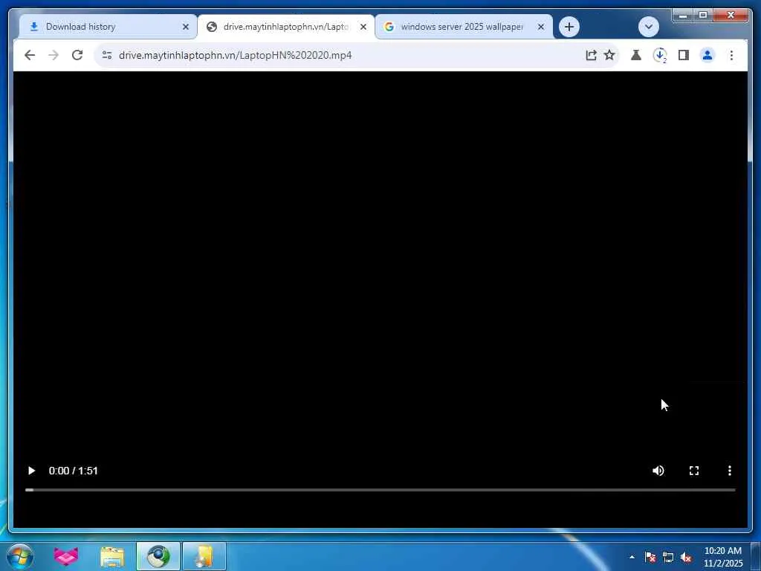This screenshot has height=571, width=761.
Task: Open File Explorer from taskbar
Action: click(112, 556)
